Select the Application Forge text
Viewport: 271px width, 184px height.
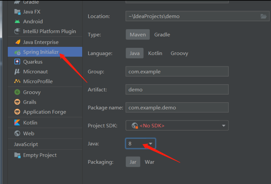coord(45,112)
